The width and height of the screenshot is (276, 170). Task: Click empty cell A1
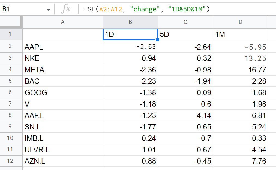point(63,35)
